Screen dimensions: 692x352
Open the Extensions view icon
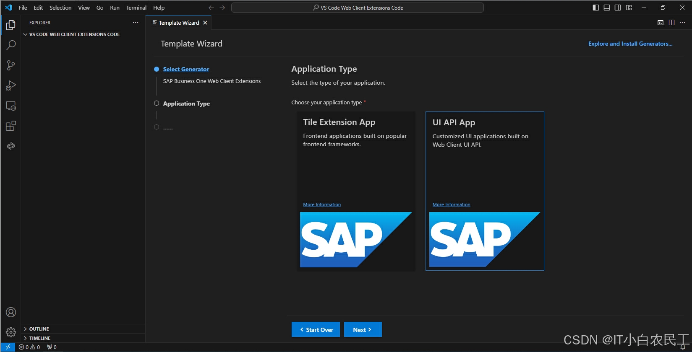(11, 126)
